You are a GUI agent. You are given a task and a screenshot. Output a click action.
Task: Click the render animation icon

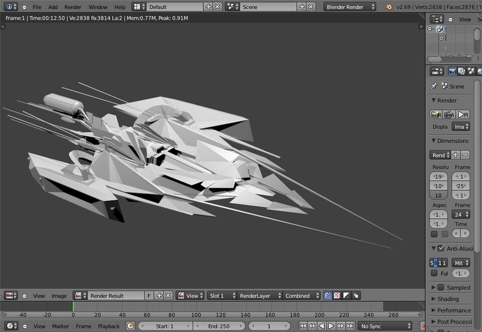click(x=450, y=114)
